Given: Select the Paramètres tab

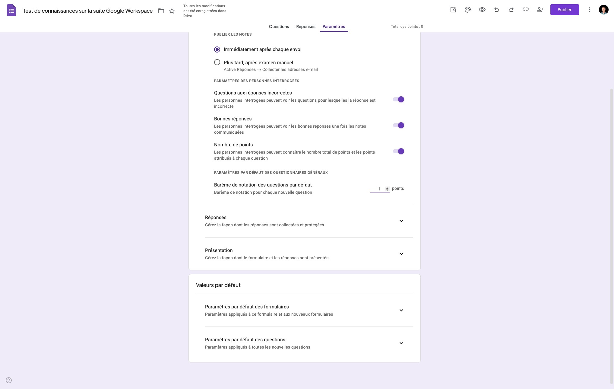Looking at the screenshot, I should click(x=334, y=27).
